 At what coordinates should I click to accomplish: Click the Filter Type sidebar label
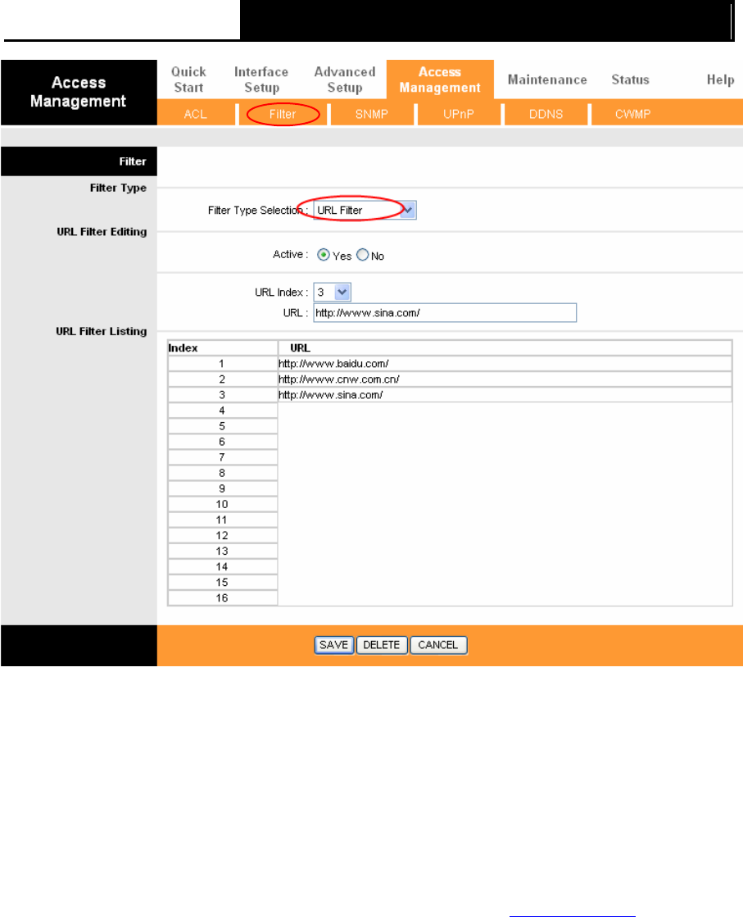point(118,188)
